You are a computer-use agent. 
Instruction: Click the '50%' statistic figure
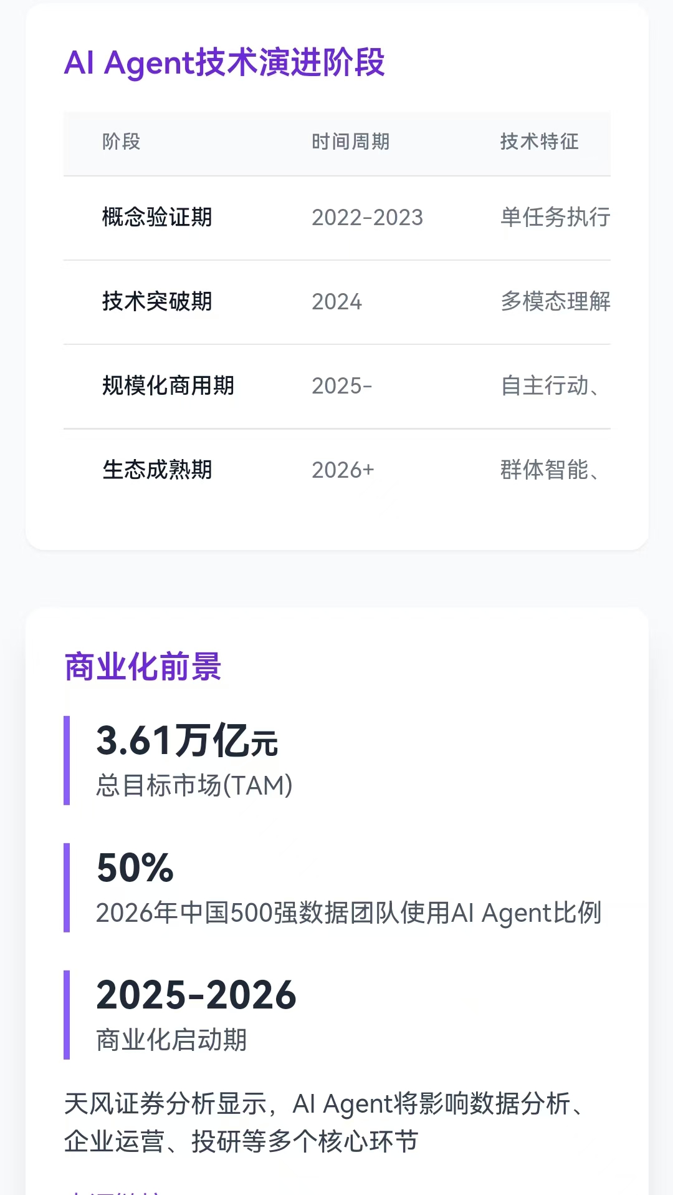click(x=135, y=868)
